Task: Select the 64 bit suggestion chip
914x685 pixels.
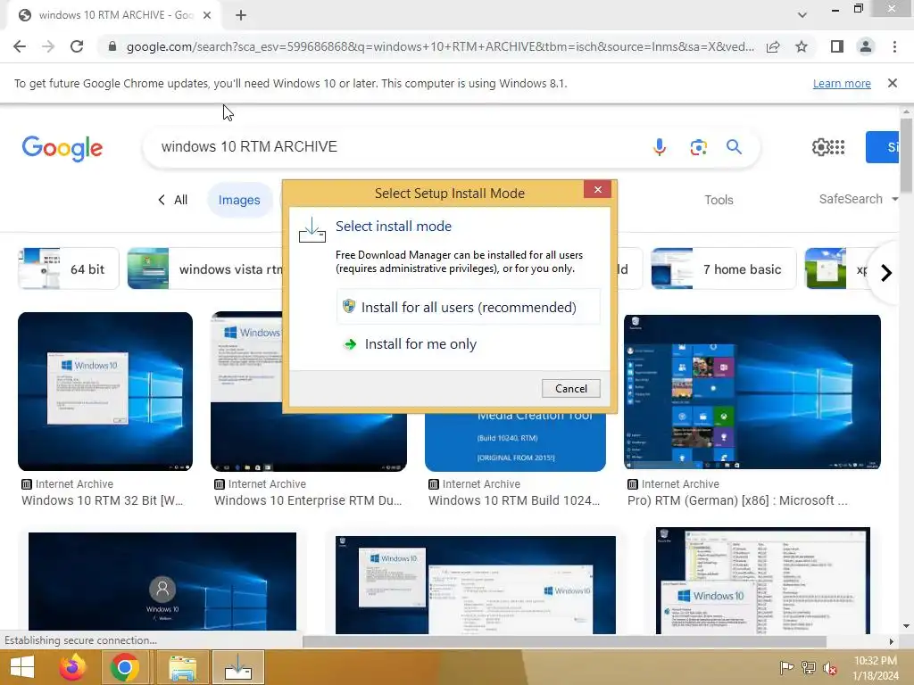Action: [x=68, y=268]
